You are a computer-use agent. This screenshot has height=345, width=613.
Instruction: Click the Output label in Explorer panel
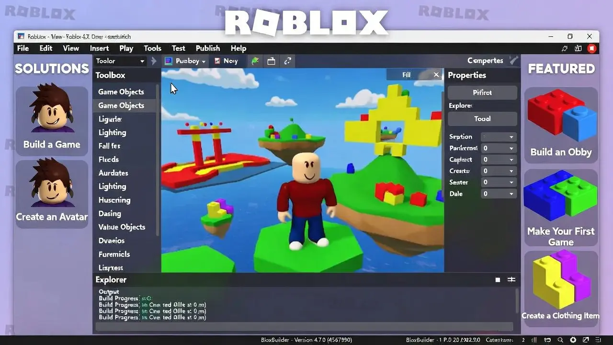coord(109,292)
